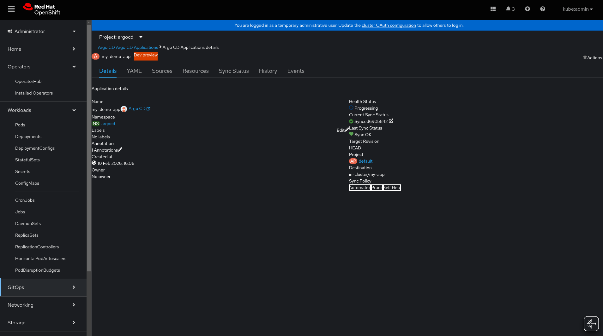Image resolution: width=603 pixels, height=336 pixels.
Task: Click the Red Hat OpenShift logo
Action: (x=42, y=9)
